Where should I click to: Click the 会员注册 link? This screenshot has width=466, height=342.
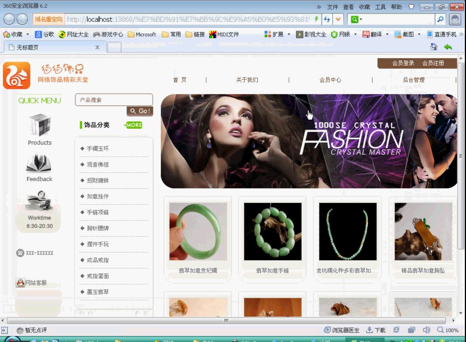click(x=433, y=63)
